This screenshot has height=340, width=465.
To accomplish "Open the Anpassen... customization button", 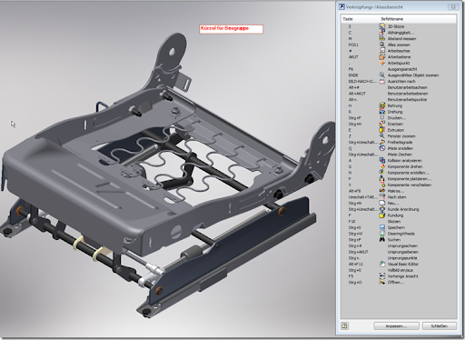I will tap(396, 326).
